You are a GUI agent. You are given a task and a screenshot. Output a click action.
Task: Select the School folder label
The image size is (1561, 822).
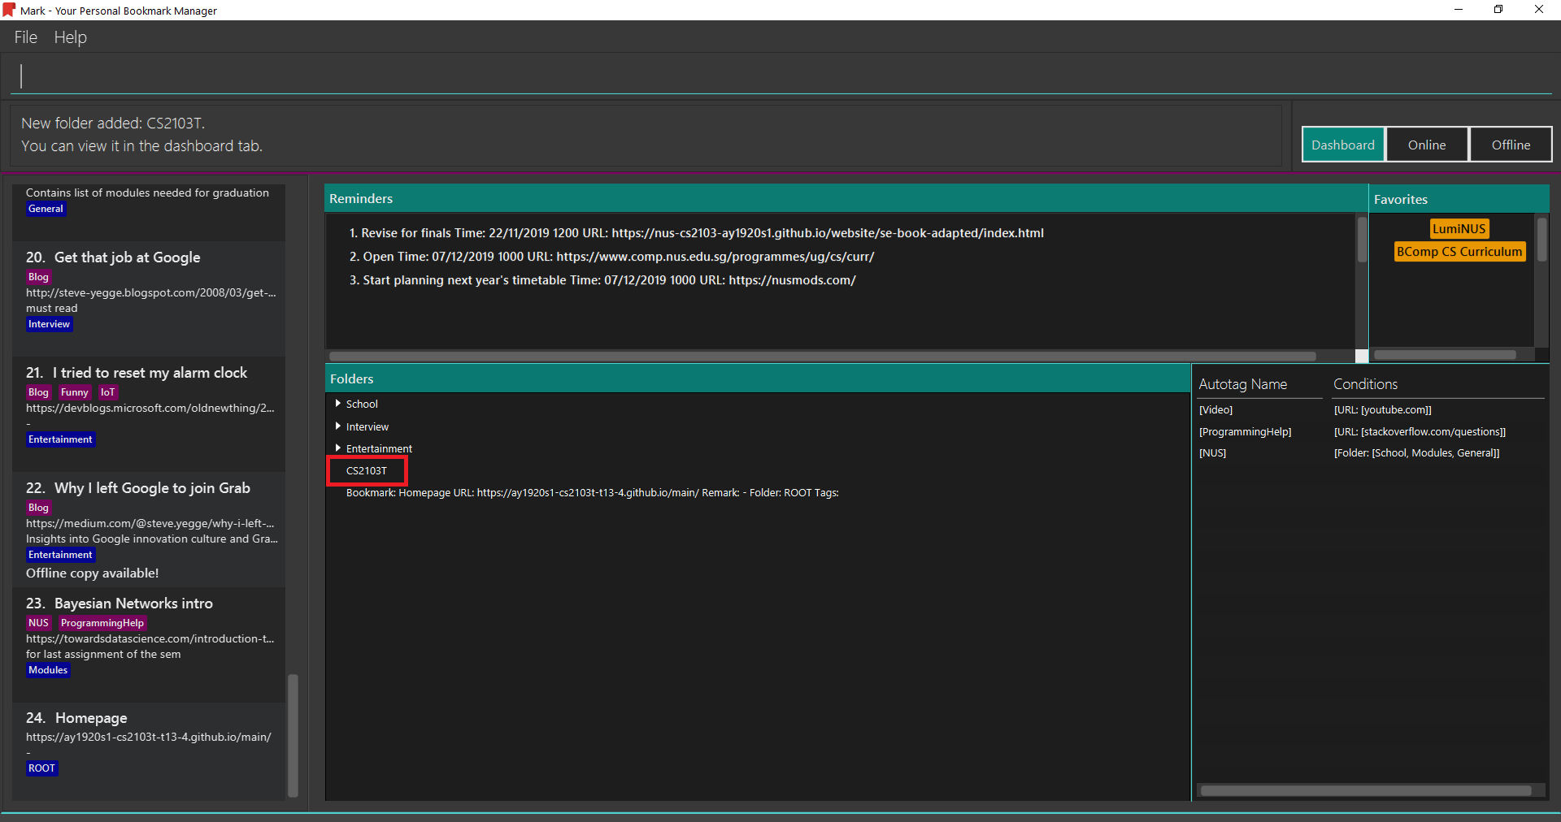(x=362, y=404)
